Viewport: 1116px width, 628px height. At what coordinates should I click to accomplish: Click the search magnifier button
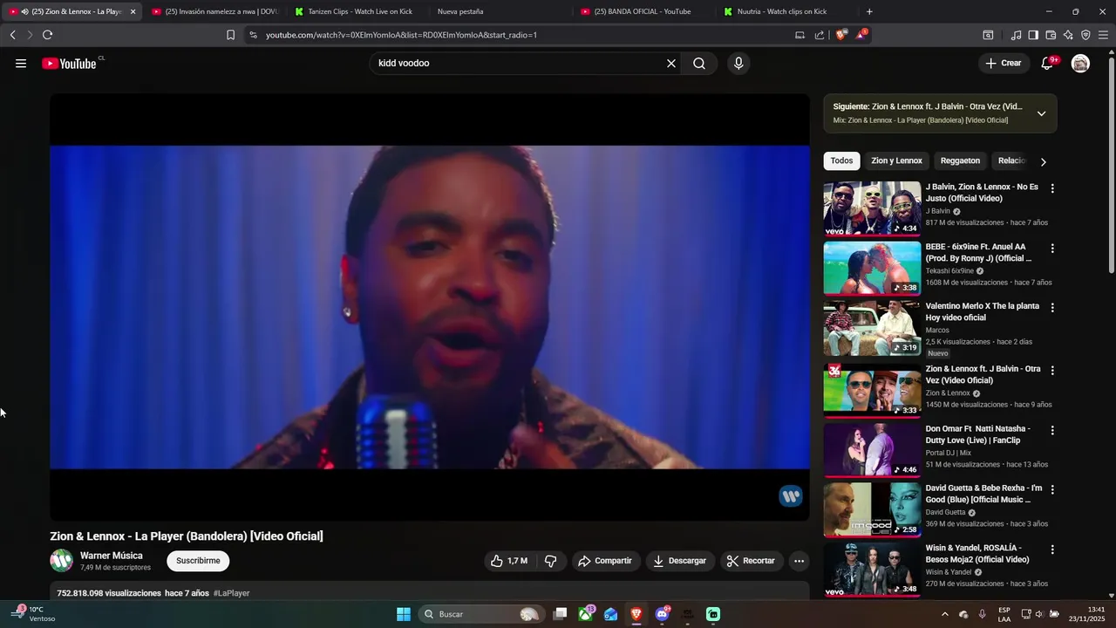[x=699, y=63]
